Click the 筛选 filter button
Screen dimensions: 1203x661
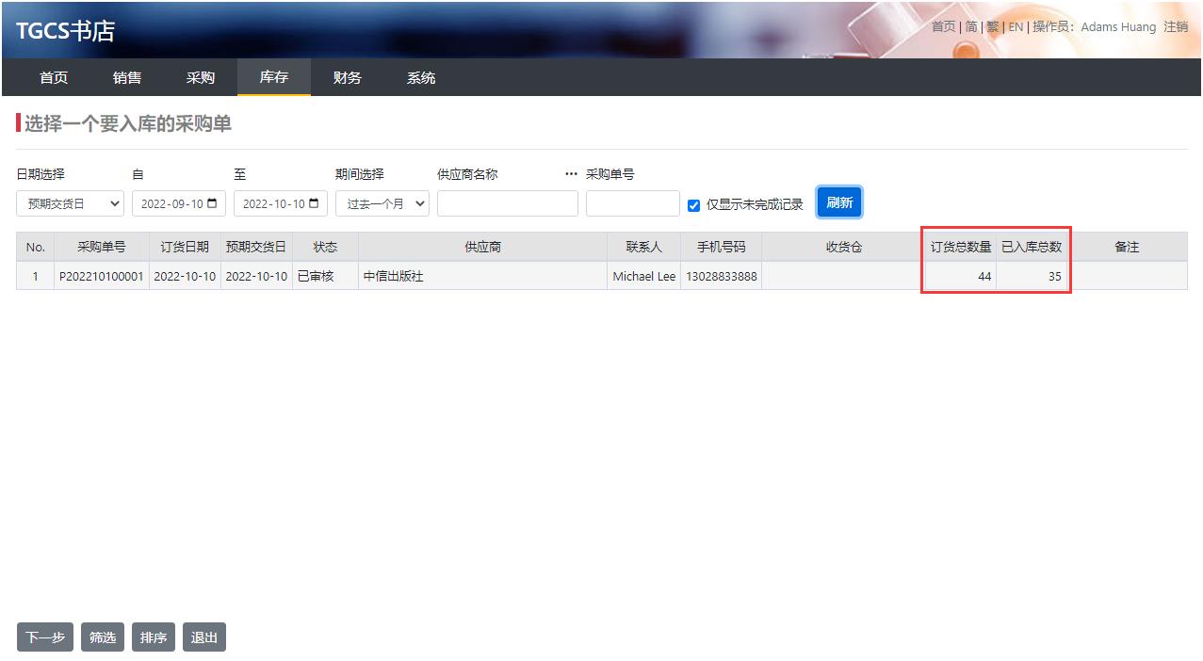(103, 637)
